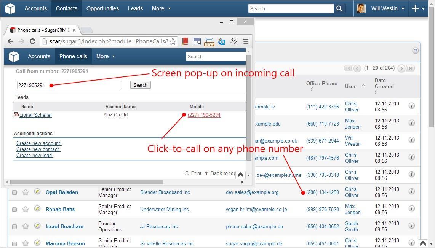
Task: Star Renae Batts as a favorite
Action: pos(25,209)
